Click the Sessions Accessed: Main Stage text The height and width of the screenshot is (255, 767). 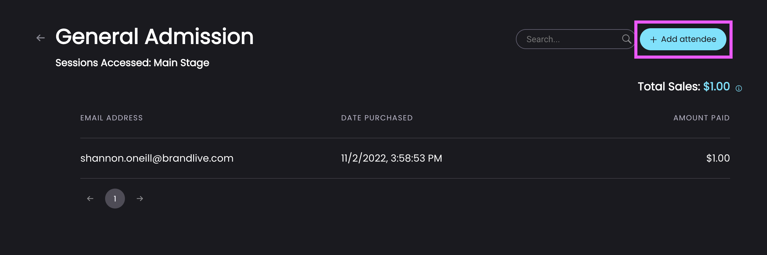132,63
